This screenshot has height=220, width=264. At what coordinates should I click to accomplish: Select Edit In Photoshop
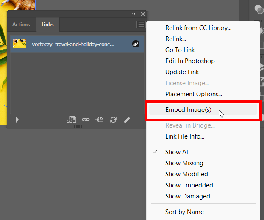click(190, 61)
